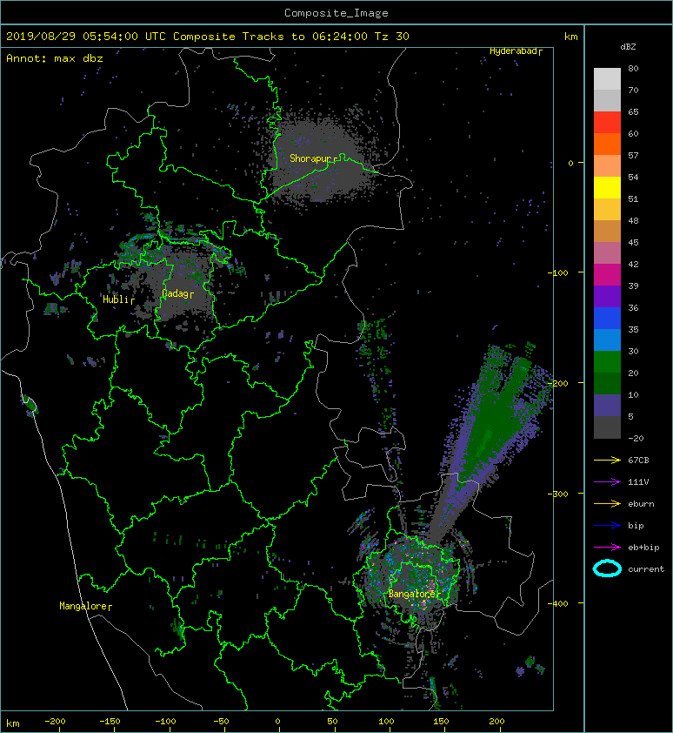Select the dark orange 57-60 dBZ swatch

pos(607,144)
